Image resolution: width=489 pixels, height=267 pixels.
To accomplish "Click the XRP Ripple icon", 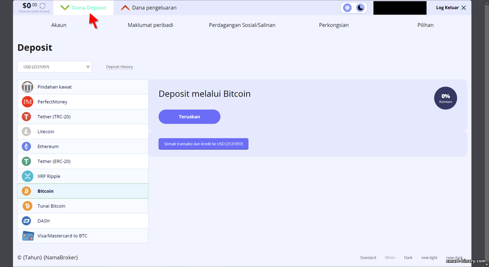I will pyautogui.click(x=27, y=176).
